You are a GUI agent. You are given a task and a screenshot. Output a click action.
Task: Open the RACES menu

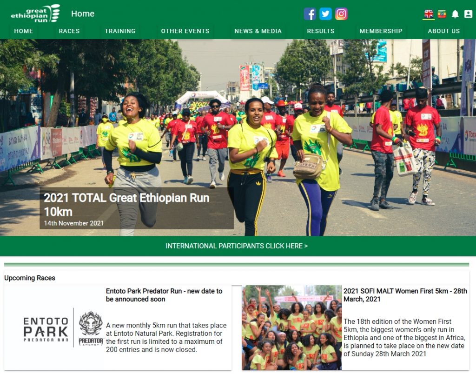coord(69,31)
